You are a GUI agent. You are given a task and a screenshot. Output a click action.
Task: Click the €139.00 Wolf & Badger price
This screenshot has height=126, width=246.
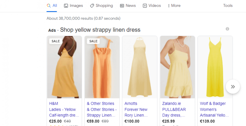pyautogui.click(x=207, y=121)
